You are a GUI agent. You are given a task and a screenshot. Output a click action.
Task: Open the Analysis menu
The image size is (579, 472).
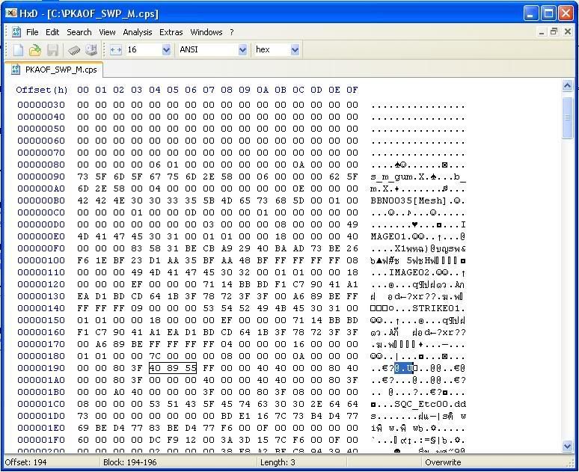point(137,32)
